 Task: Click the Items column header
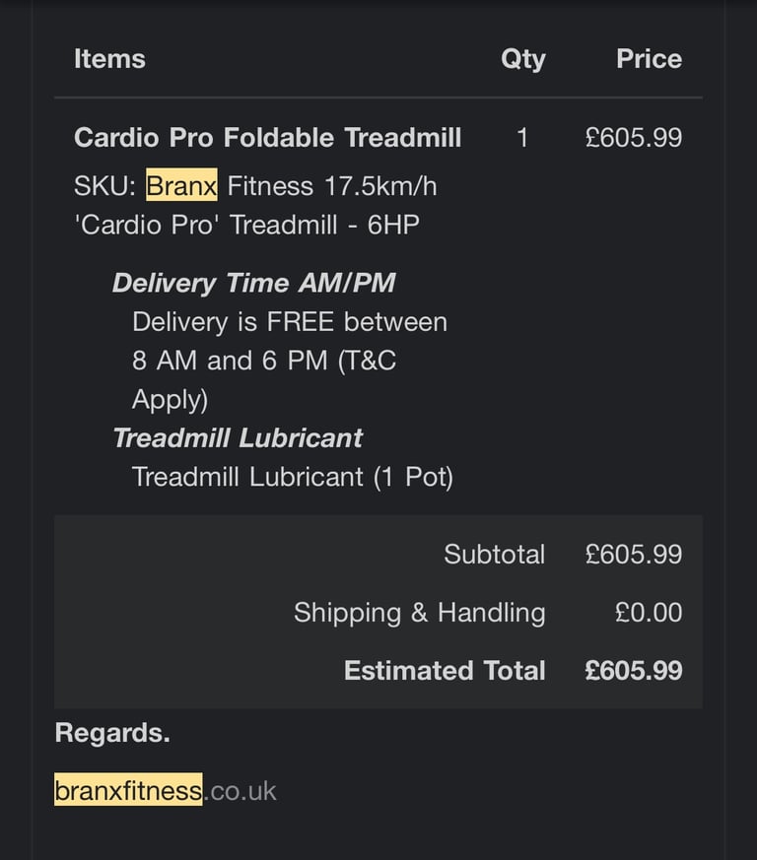tap(109, 59)
